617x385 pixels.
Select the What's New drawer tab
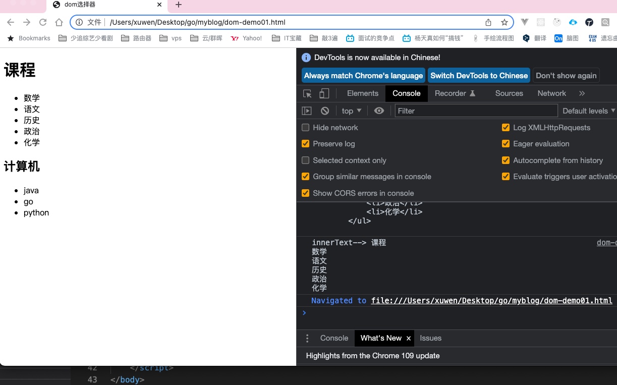[x=381, y=338]
